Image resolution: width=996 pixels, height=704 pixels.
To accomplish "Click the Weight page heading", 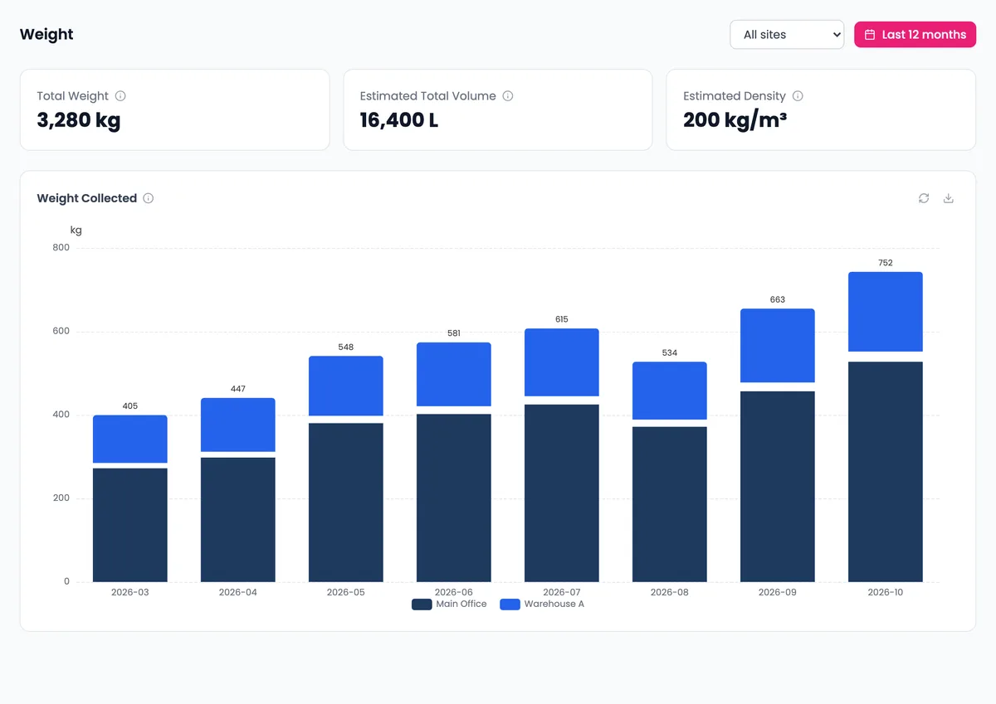I will pyautogui.click(x=46, y=34).
